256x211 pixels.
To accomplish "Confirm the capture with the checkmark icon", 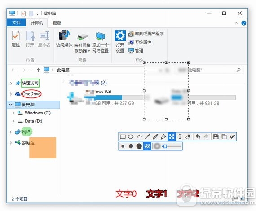I will (x=232, y=136).
